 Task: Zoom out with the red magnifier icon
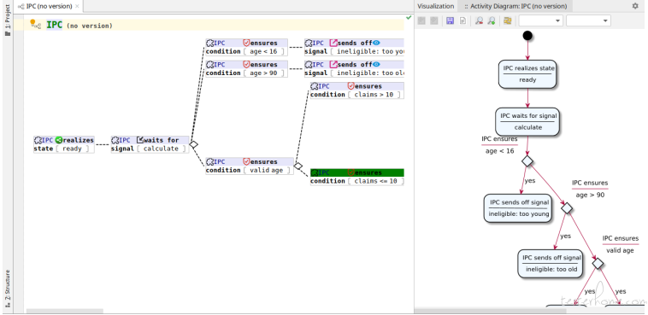[479, 20]
